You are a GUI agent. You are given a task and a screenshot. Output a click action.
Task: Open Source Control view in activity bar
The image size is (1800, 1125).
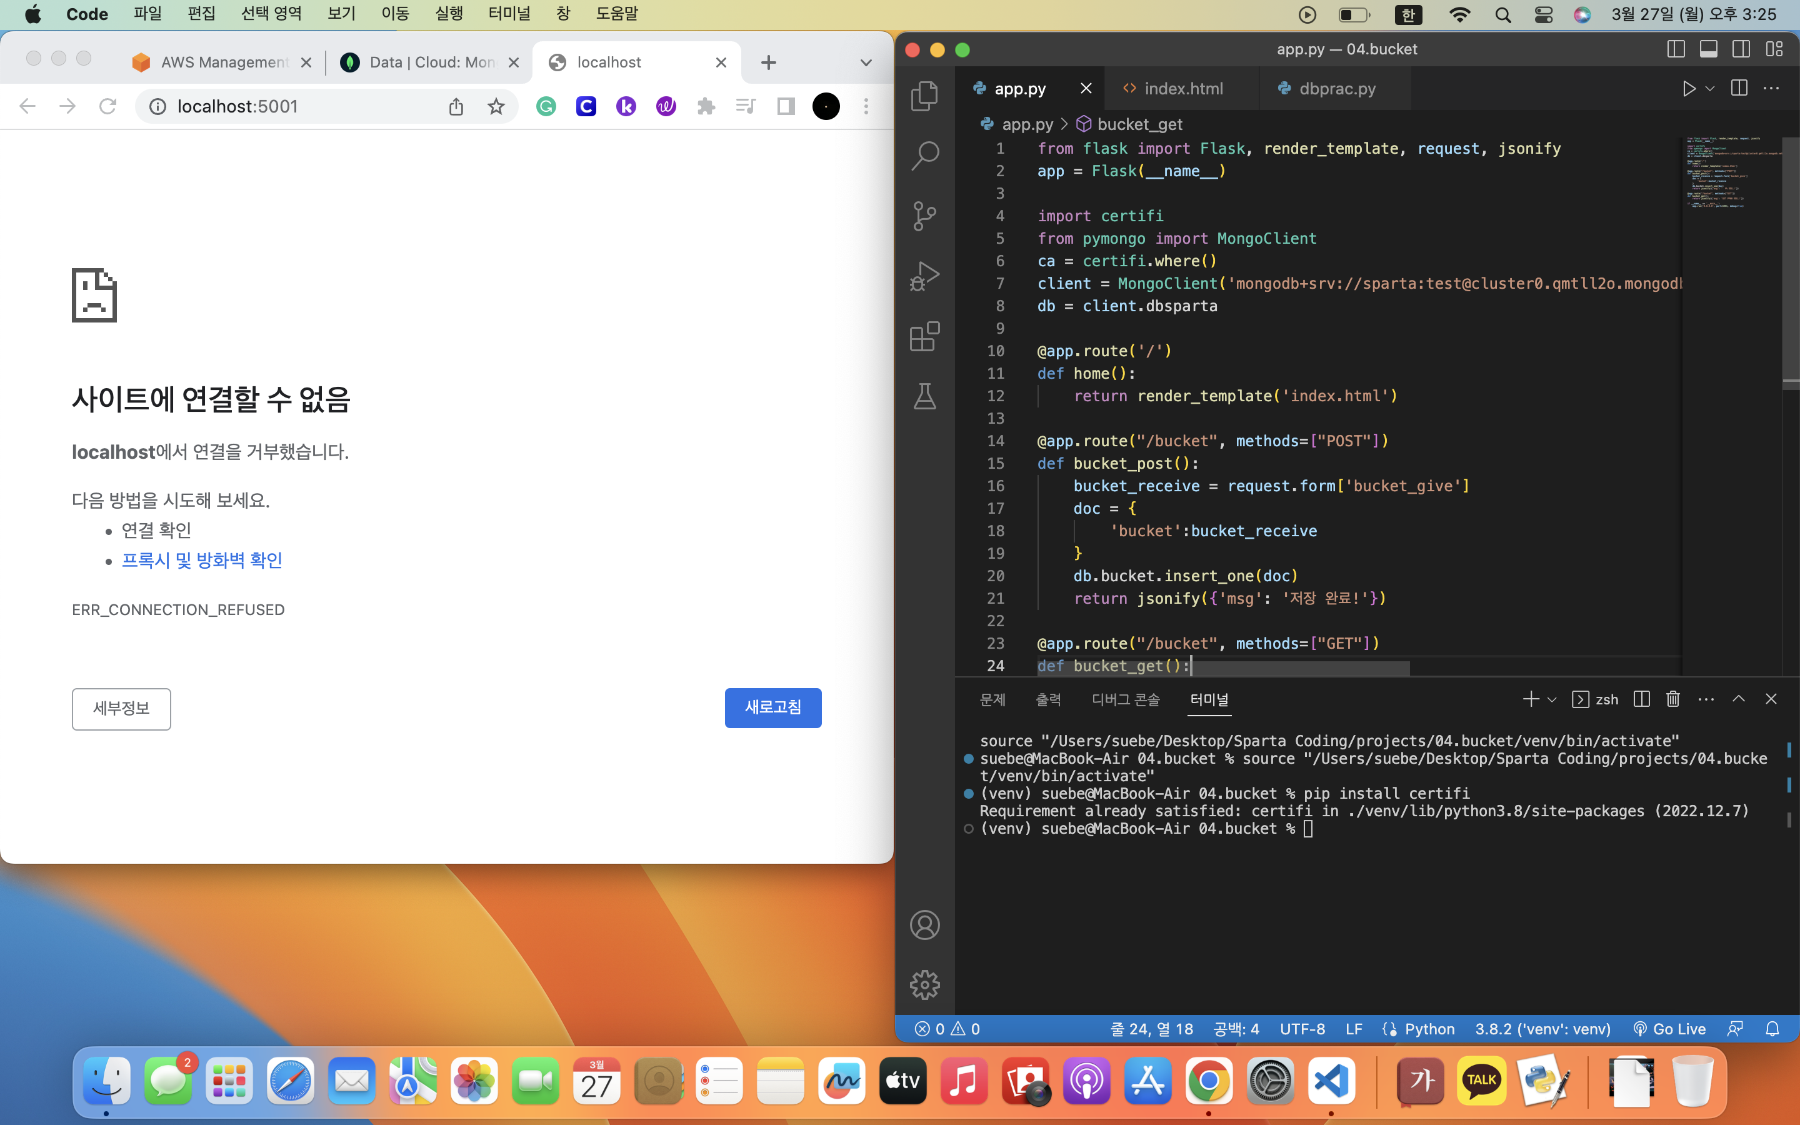point(924,216)
